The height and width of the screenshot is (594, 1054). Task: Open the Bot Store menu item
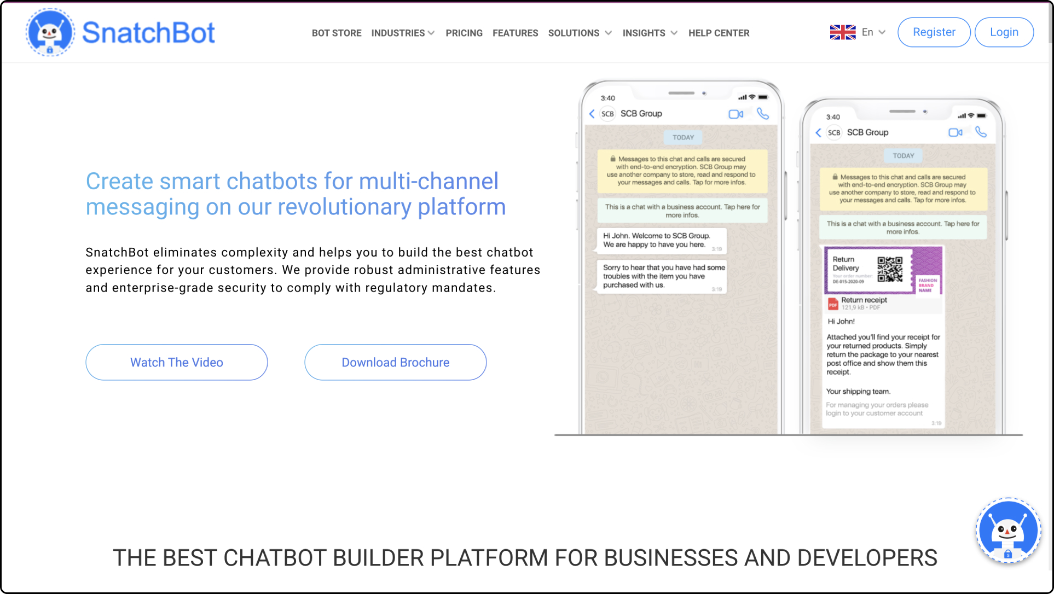coord(336,33)
